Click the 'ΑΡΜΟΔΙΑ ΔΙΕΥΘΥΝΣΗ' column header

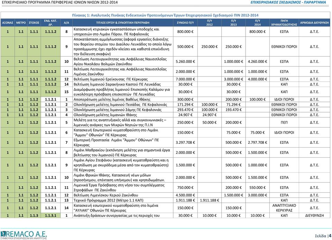314,23
